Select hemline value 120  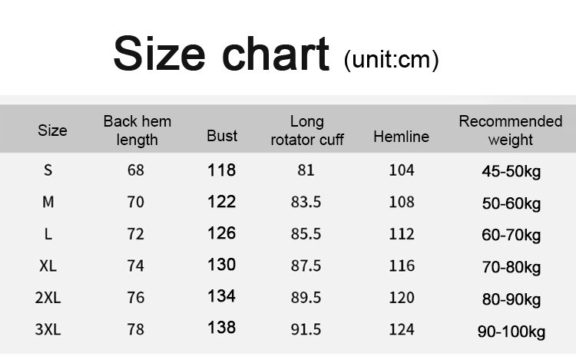pyautogui.click(x=401, y=298)
